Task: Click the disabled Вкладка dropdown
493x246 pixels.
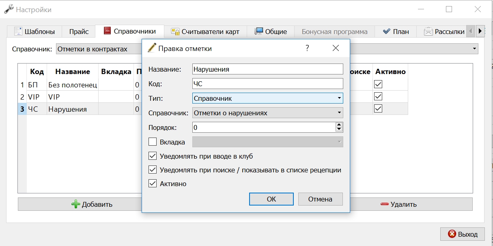Action: pos(267,142)
